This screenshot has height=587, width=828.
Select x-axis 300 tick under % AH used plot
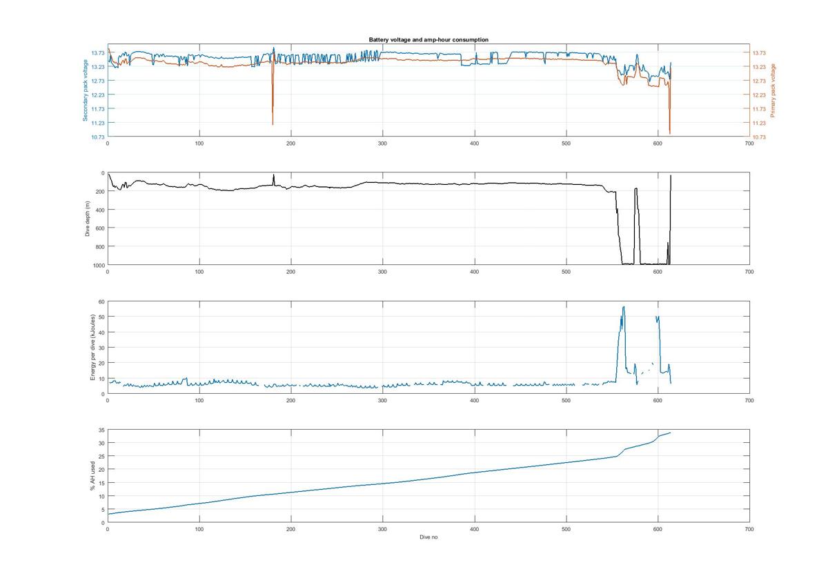pos(382,529)
